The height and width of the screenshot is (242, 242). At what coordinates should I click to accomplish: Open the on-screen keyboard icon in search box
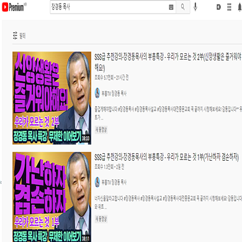(171, 7)
